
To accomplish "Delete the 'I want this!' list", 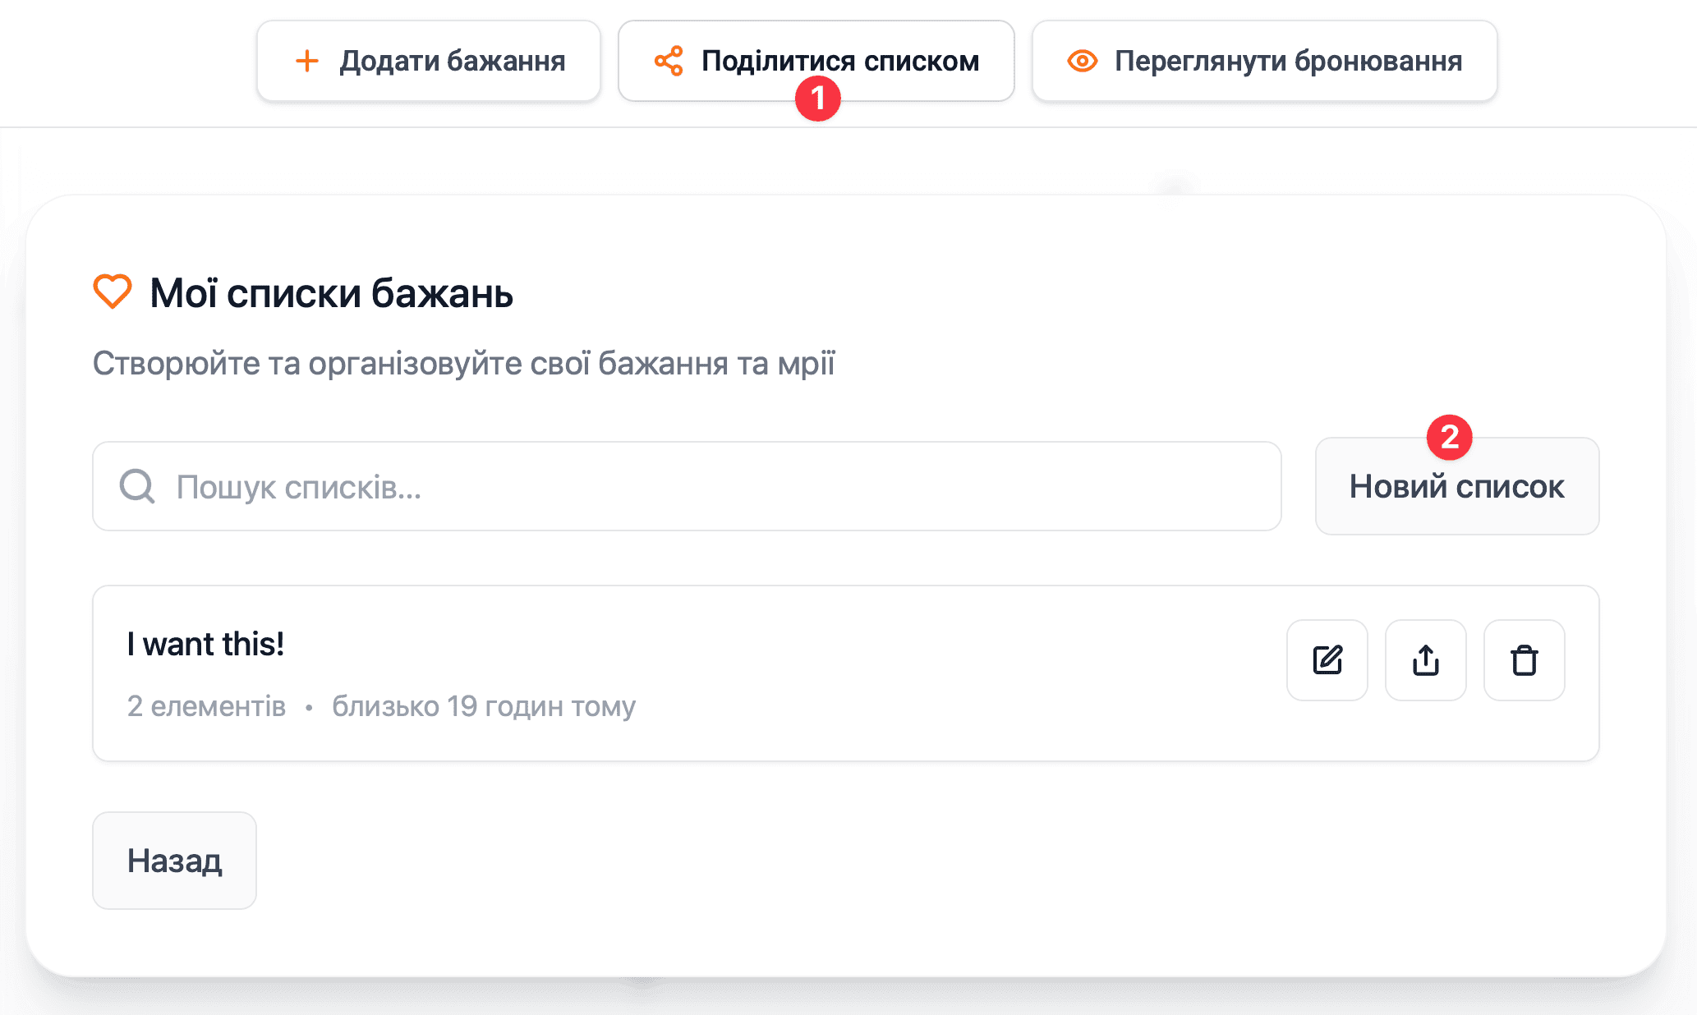I will click(x=1525, y=660).
